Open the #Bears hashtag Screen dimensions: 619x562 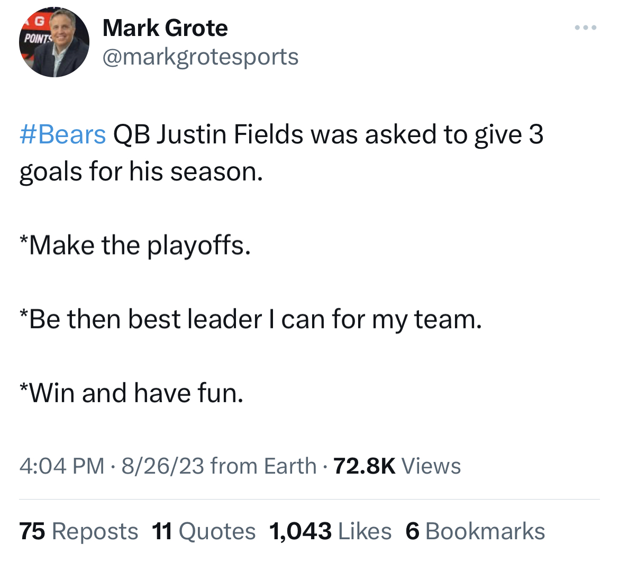click(x=62, y=135)
